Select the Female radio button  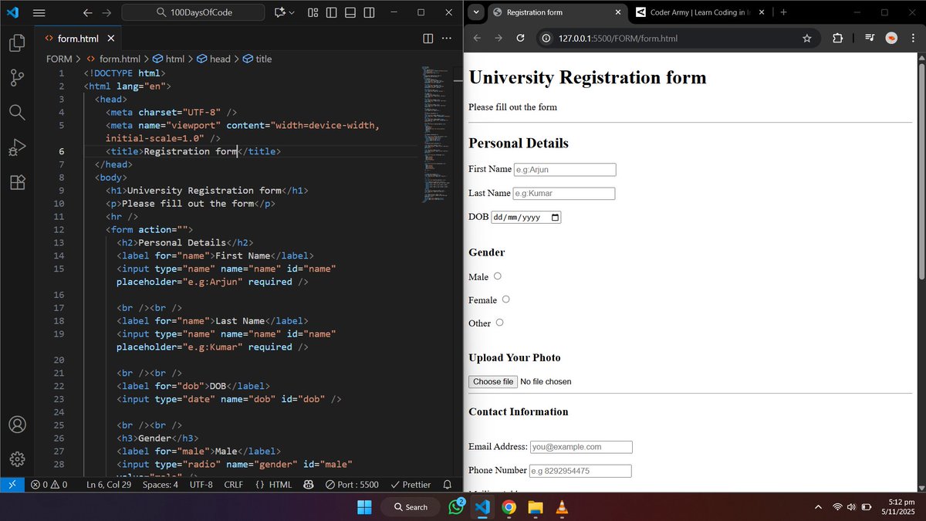506,299
